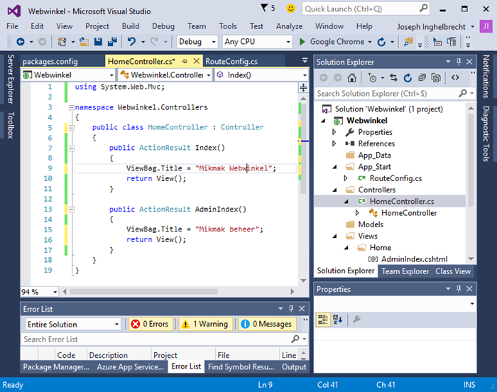Click Show All Files icon
This screenshot has height=392, width=497.
coord(436,77)
